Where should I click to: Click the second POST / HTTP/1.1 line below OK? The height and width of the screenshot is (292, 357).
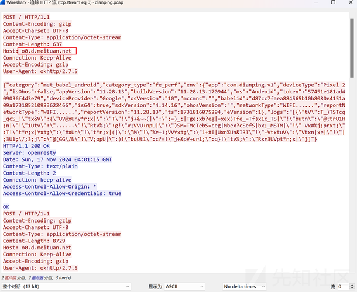pyautogui.click(x=26, y=214)
